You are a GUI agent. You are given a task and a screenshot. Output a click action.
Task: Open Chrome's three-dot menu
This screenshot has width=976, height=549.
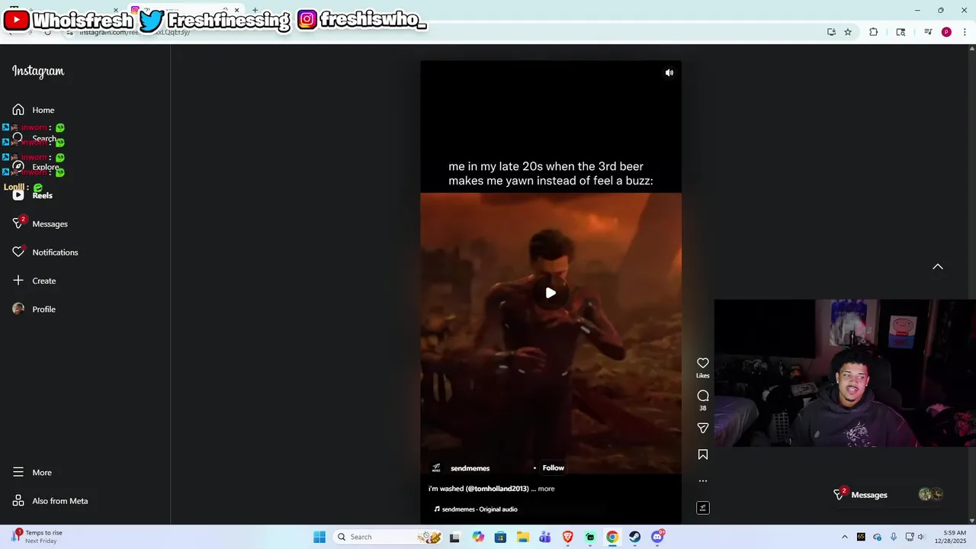[964, 32]
